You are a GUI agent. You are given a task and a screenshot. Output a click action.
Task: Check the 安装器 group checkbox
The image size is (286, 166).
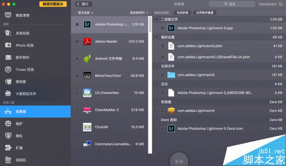[x=157, y=102]
